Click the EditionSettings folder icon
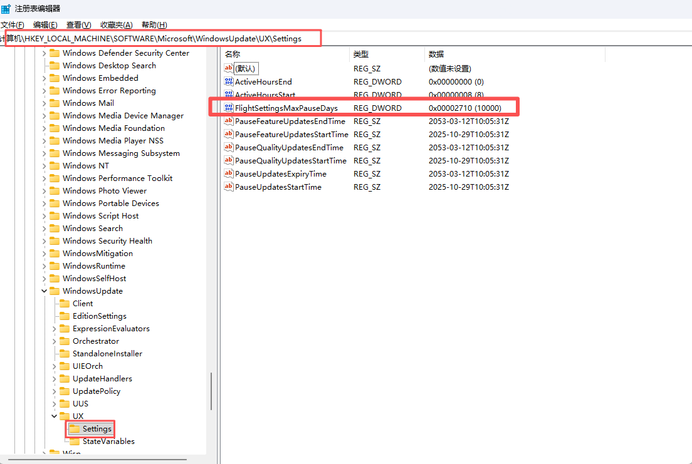This screenshot has width=692, height=464. point(65,316)
